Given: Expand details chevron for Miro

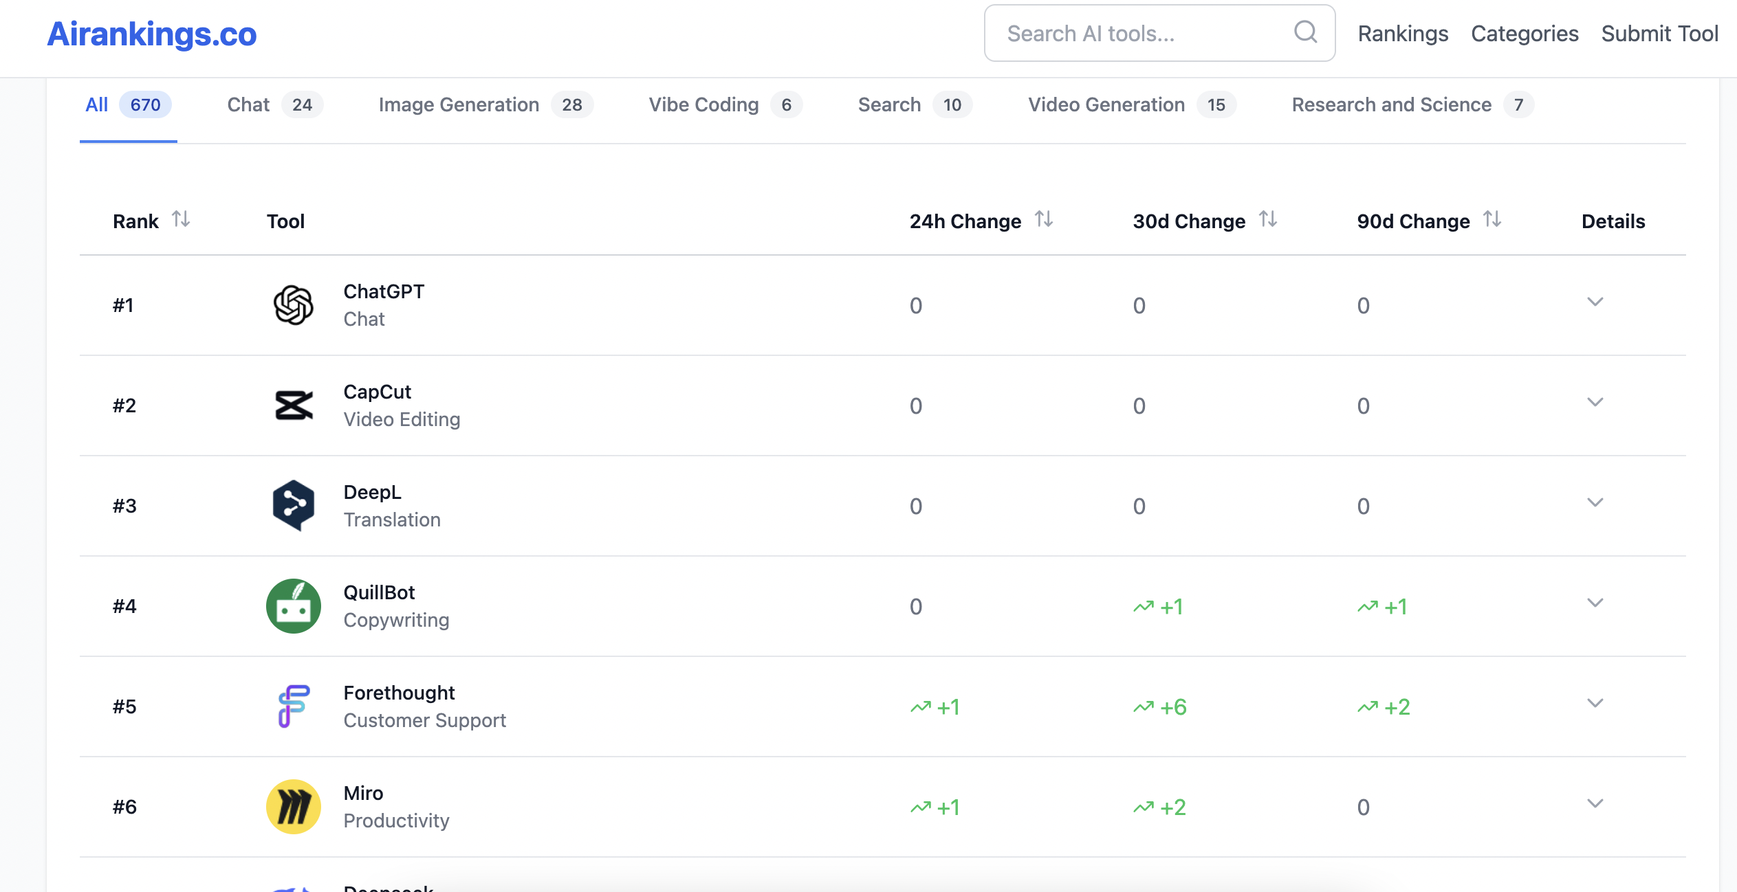Looking at the screenshot, I should coord(1595,804).
